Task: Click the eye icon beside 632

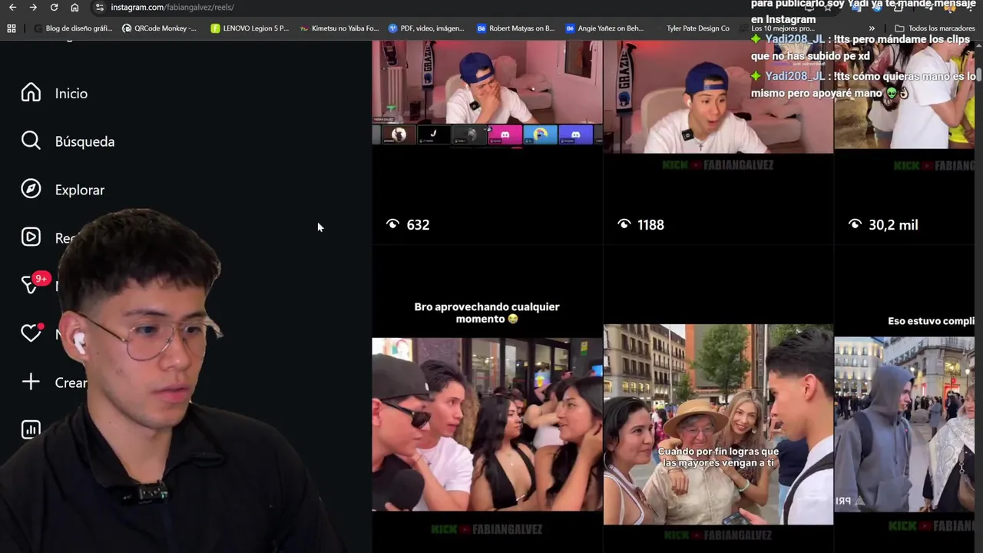Action: coord(392,224)
